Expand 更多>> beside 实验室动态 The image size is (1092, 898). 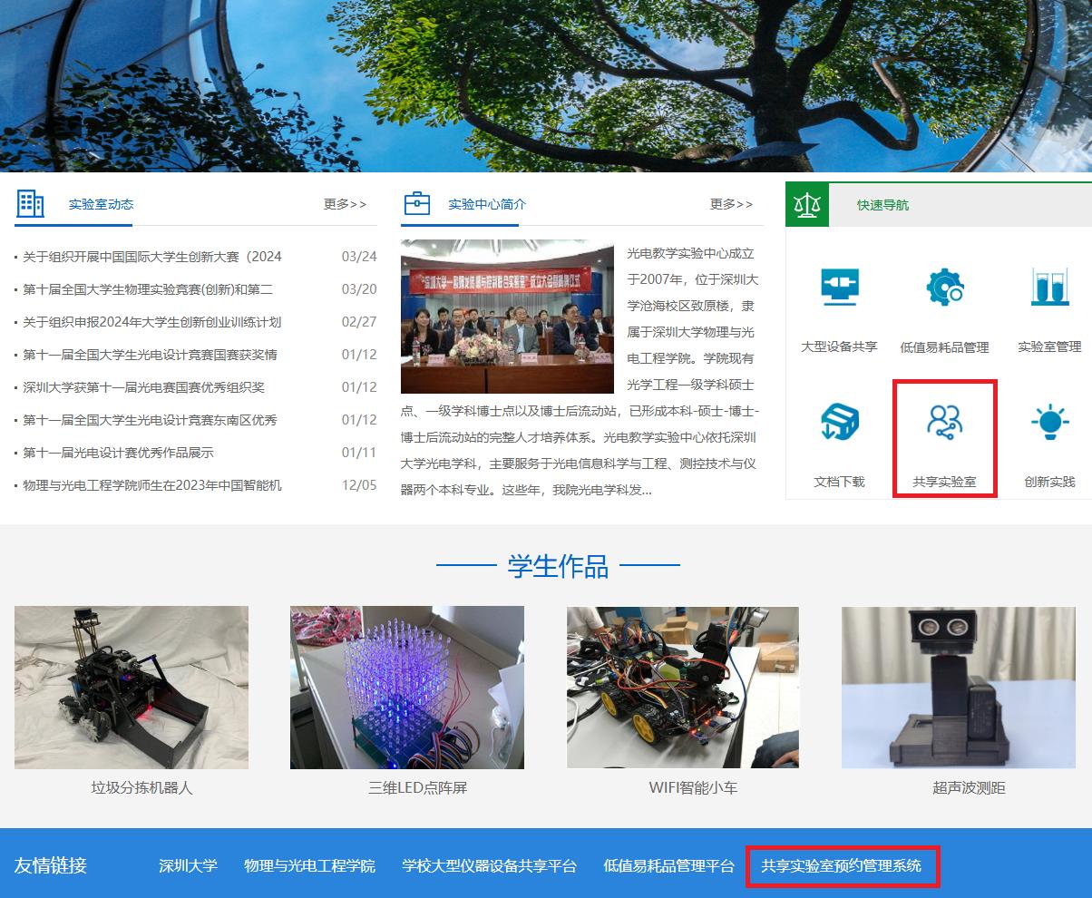[x=345, y=204]
